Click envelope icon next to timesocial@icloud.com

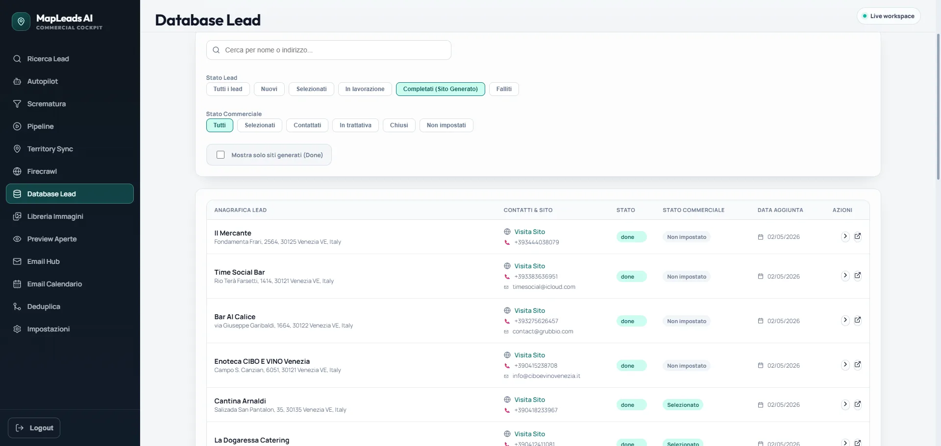coord(506,287)
